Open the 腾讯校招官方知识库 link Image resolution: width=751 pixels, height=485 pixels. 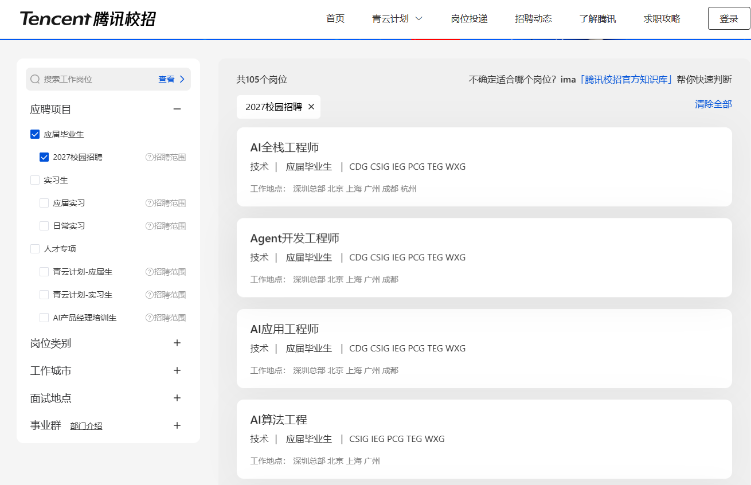[x=627, y=80]
